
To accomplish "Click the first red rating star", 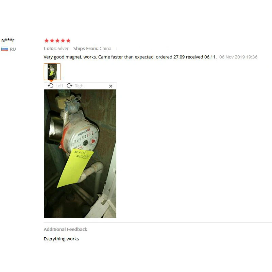I will 47,40.
